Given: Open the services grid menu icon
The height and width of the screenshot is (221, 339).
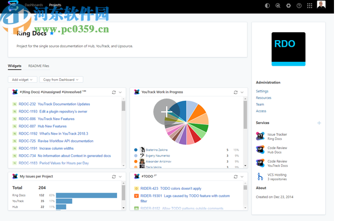Looking at the screenshot, I should pyautogui.click(x=309, y=6).
